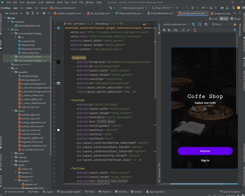Toggle autoconnect magnet in design toolbar
245x196 pixels.
coord(169,30)
